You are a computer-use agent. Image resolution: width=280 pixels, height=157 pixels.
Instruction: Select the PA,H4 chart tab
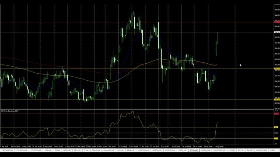click(x=249, y=150)
